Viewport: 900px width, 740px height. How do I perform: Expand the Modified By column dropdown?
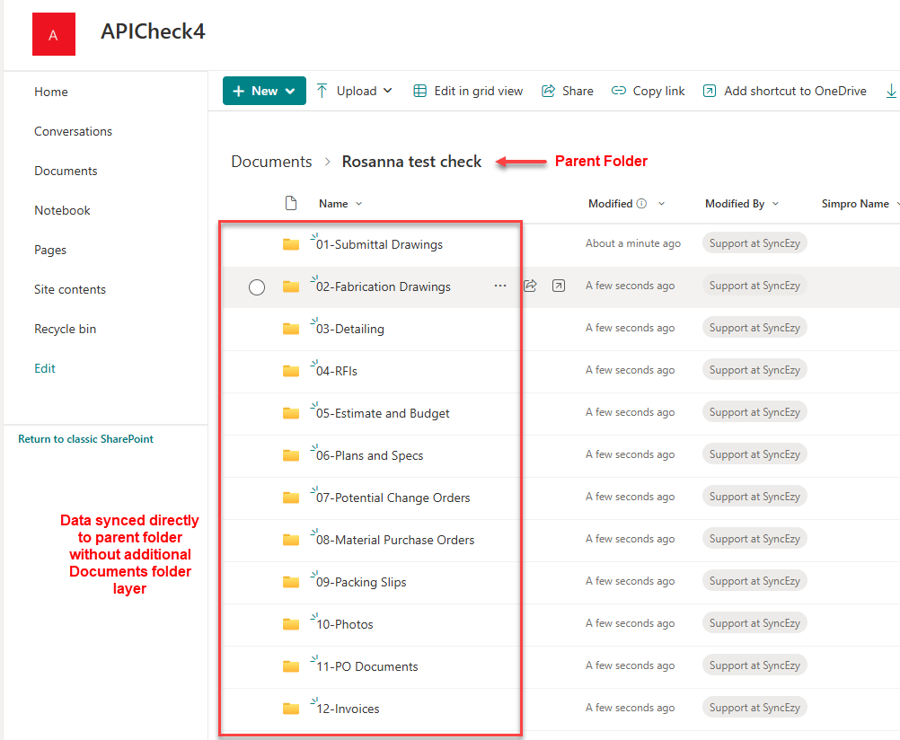[x=775, y=204]
